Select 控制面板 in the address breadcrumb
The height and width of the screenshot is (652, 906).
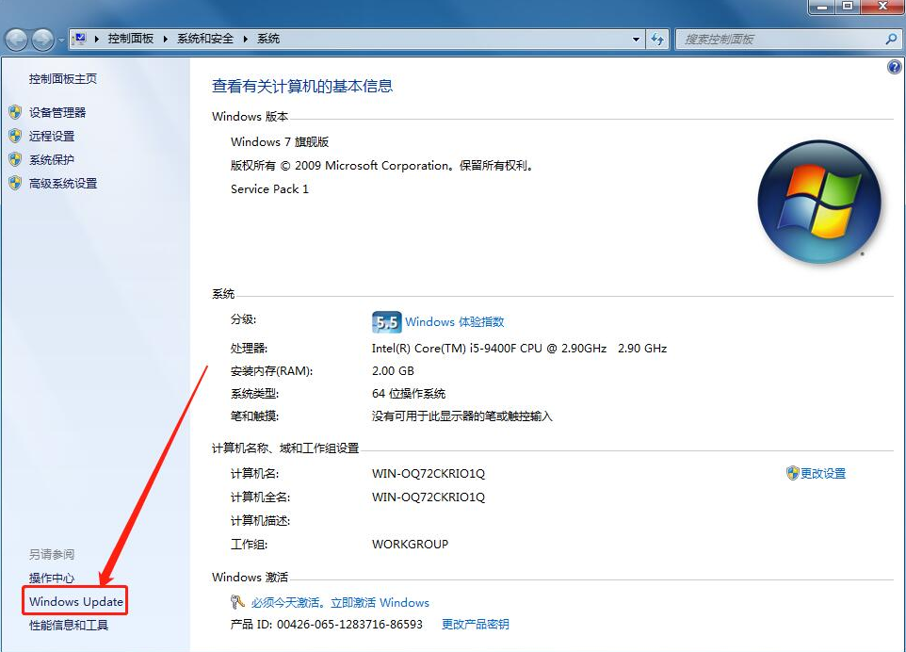pos(131,40)
